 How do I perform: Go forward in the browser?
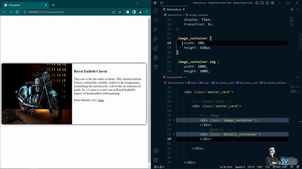coord(11,12)
